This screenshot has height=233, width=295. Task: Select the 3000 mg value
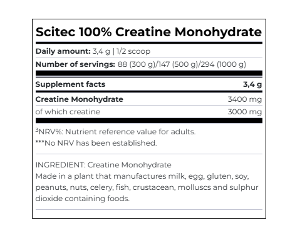pos(245,112)
